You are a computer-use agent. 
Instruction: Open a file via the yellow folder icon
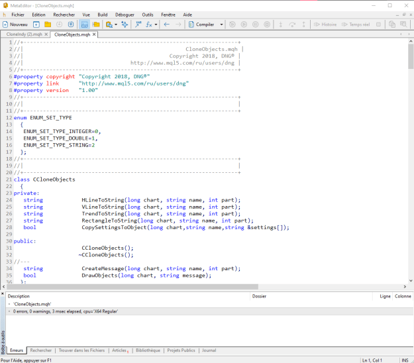point(48,25)
